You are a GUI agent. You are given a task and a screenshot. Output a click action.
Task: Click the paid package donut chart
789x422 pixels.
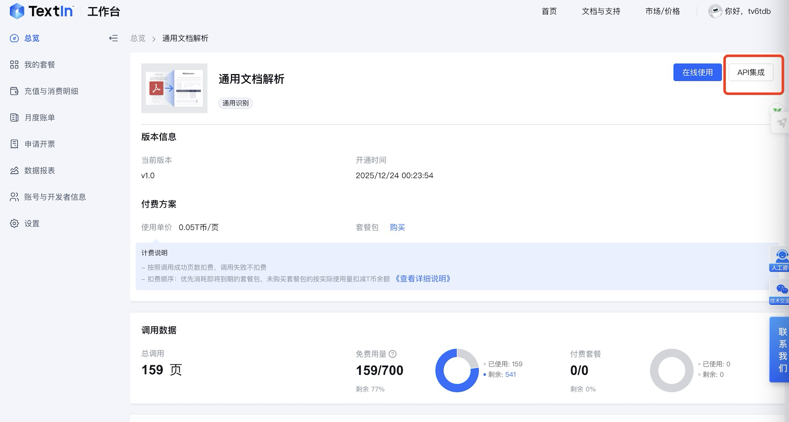point(671,370)
